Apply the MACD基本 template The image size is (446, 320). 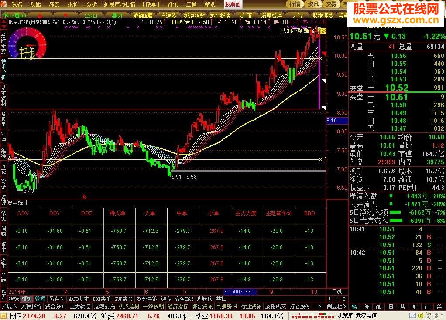pos(79,299)
